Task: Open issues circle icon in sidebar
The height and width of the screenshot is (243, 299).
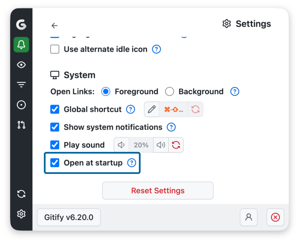Action: click(21, 105)
